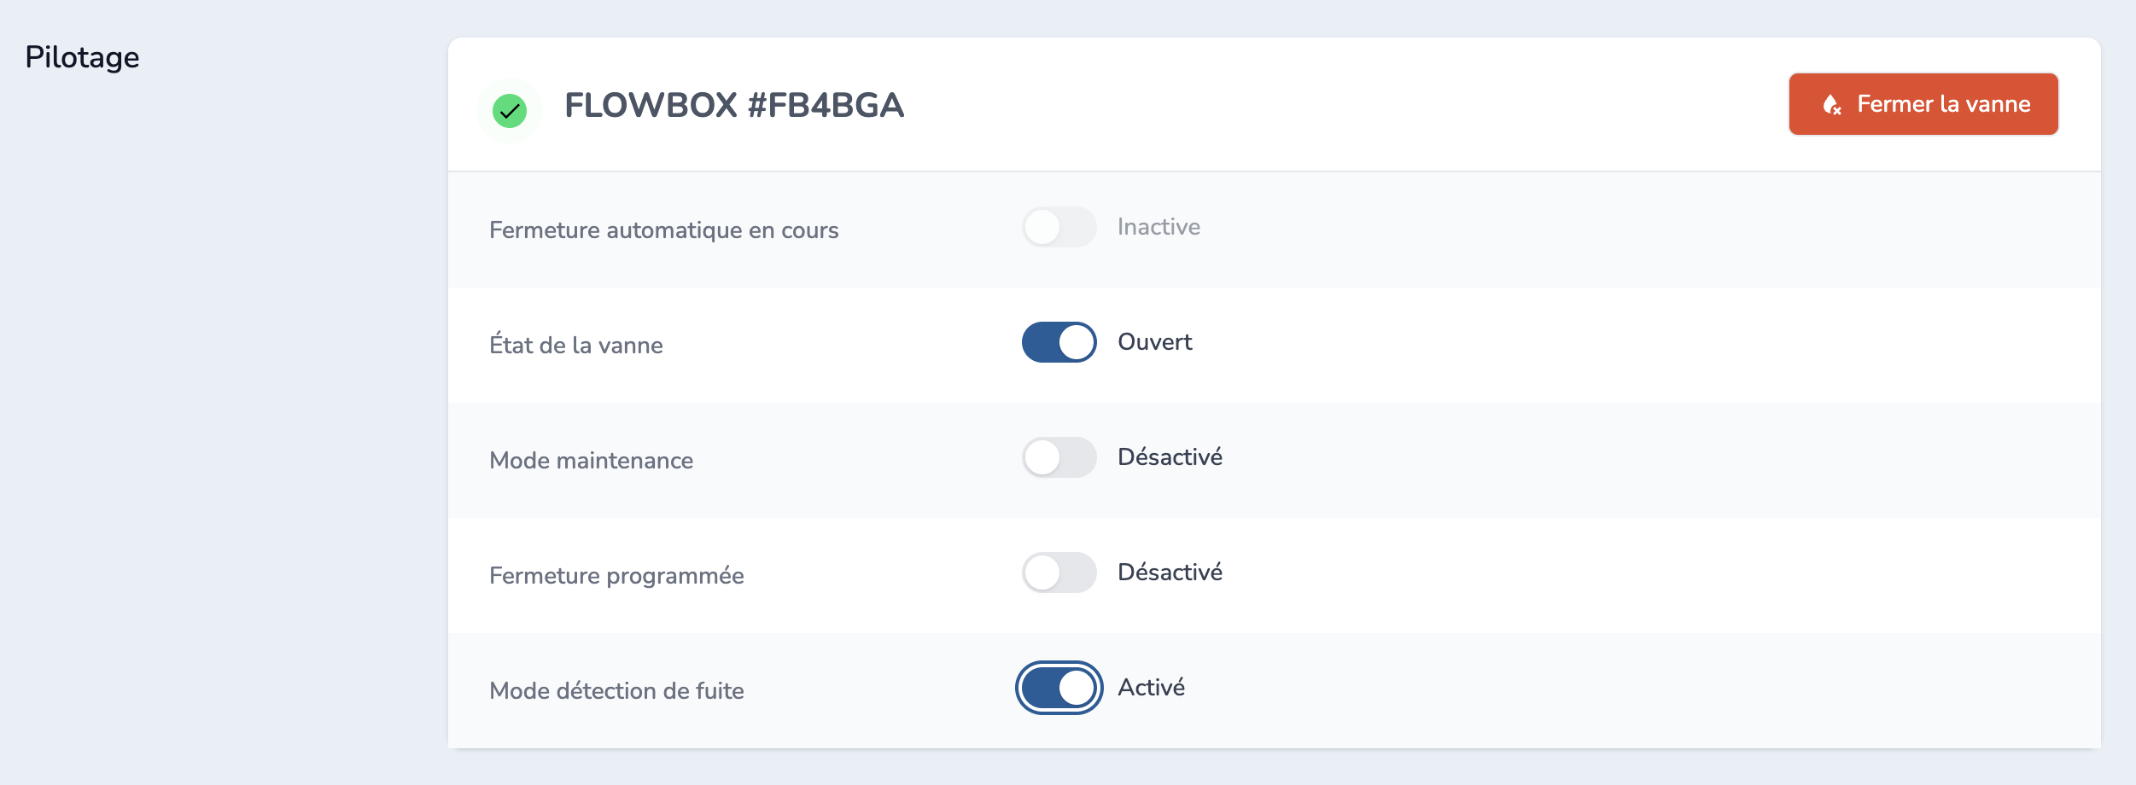The image size is (2136, 785).
Task: Click the Inactive status label
Action: pyautogui.click(x=1157, y=226)
